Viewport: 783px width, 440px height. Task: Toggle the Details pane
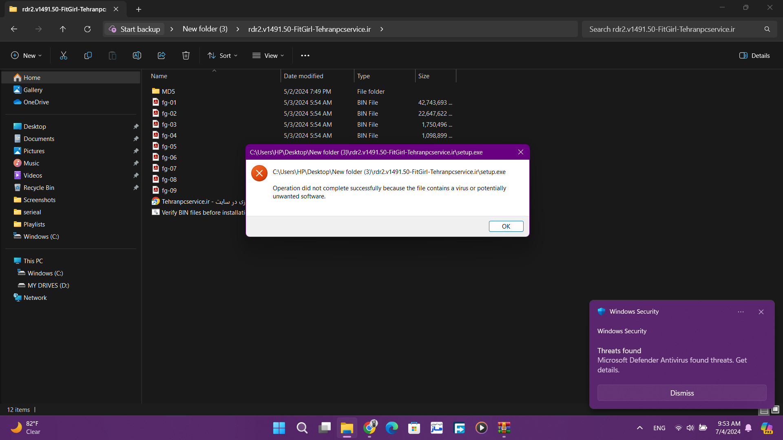tap(754, 55)
